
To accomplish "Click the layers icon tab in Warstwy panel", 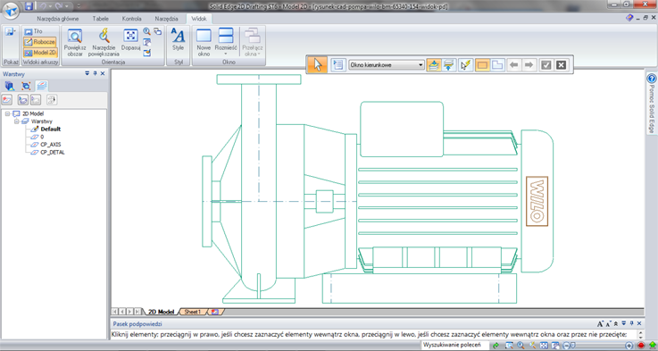I will (42, 86).
